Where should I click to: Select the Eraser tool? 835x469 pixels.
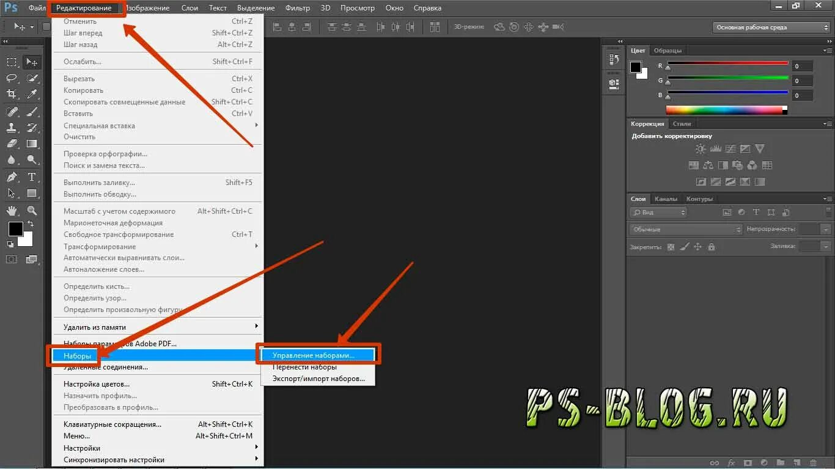point(12,144)
